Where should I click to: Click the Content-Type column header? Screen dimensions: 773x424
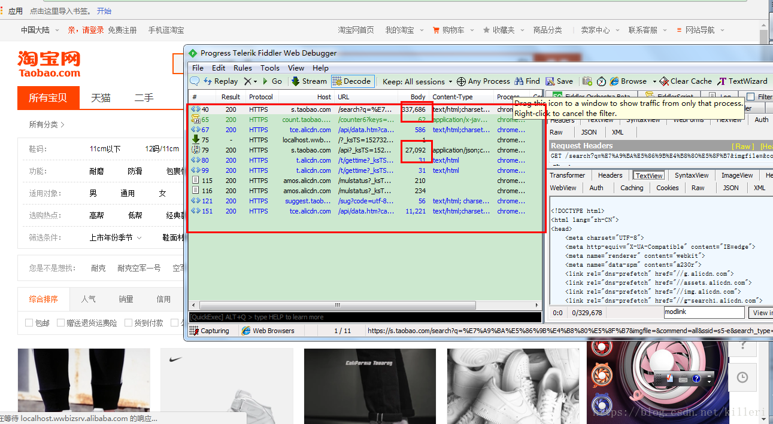(x=461, y=97)
